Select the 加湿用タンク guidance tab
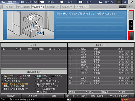Image resolution: width=135 pixels, height=101 pixels. coord(67,7)
